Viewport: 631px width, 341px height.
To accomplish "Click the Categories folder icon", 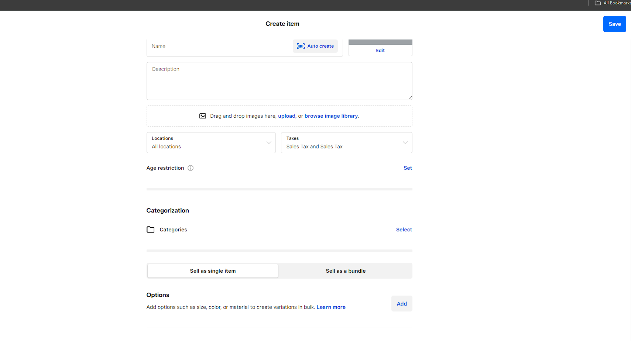I will (x=151, y=230).
